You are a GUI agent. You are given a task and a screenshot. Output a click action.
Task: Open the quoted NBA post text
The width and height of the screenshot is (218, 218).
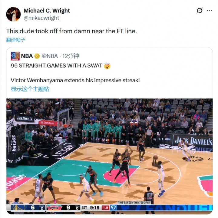pos(75,73)
